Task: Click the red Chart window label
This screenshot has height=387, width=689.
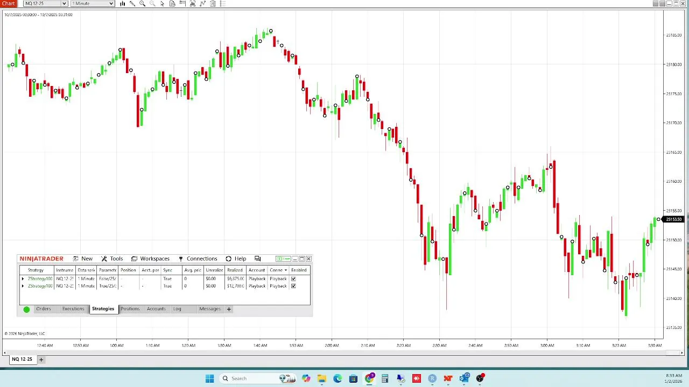Action: pyautogui.click(x=9, y=4)
